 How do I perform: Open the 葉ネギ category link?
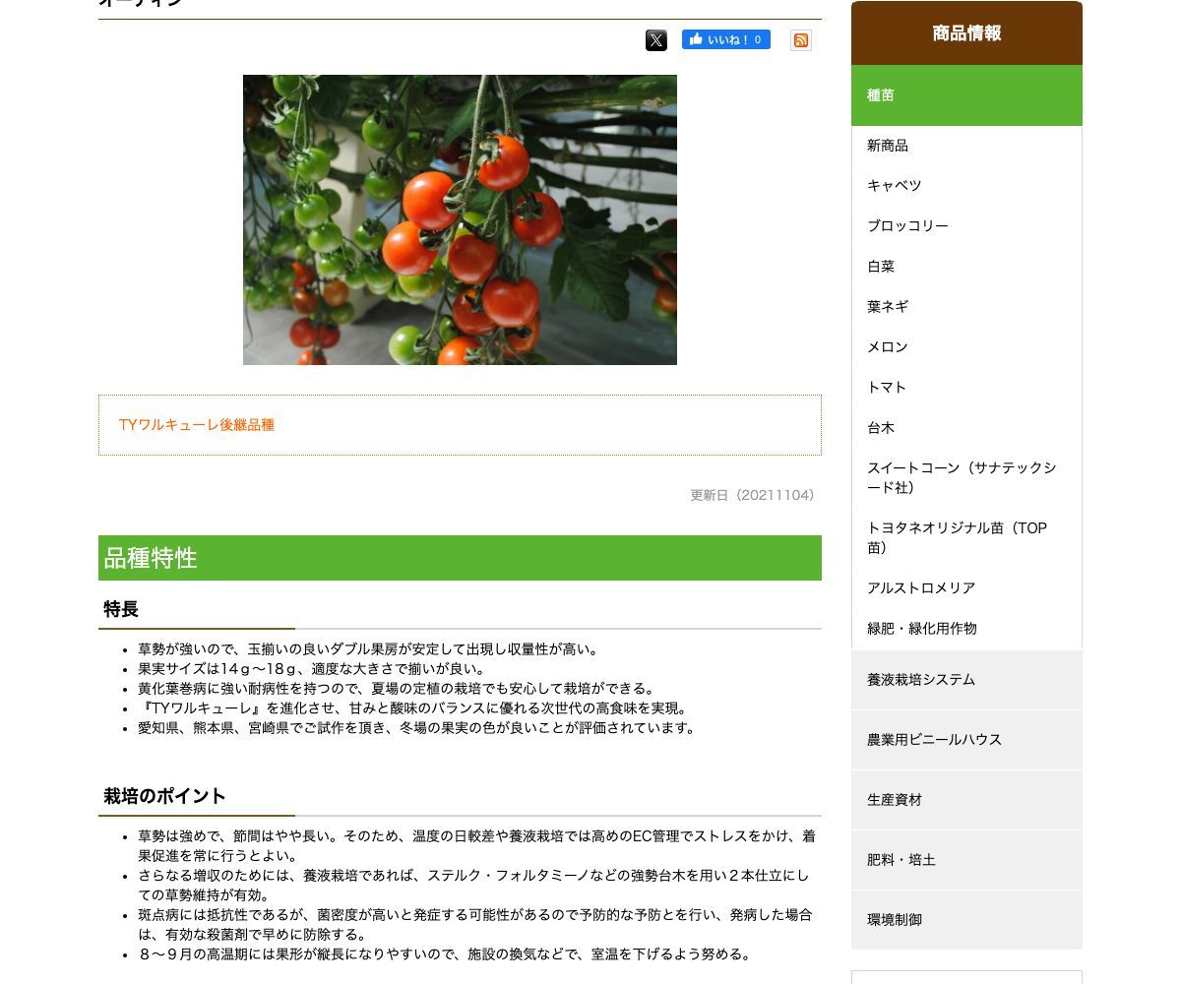[888, 307]
